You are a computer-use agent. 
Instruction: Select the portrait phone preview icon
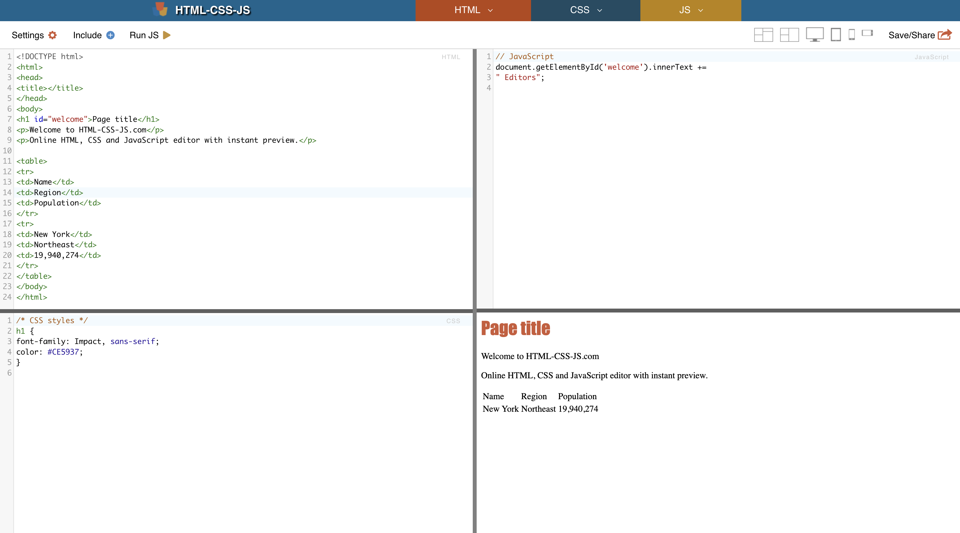click(852, 35)
